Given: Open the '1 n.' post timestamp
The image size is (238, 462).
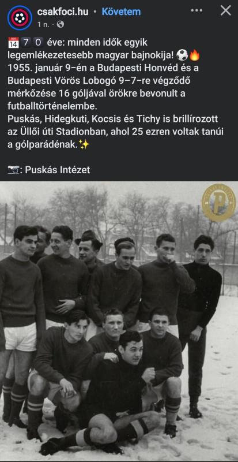Looking at the screenshot, I should click(x=43, y=24).
